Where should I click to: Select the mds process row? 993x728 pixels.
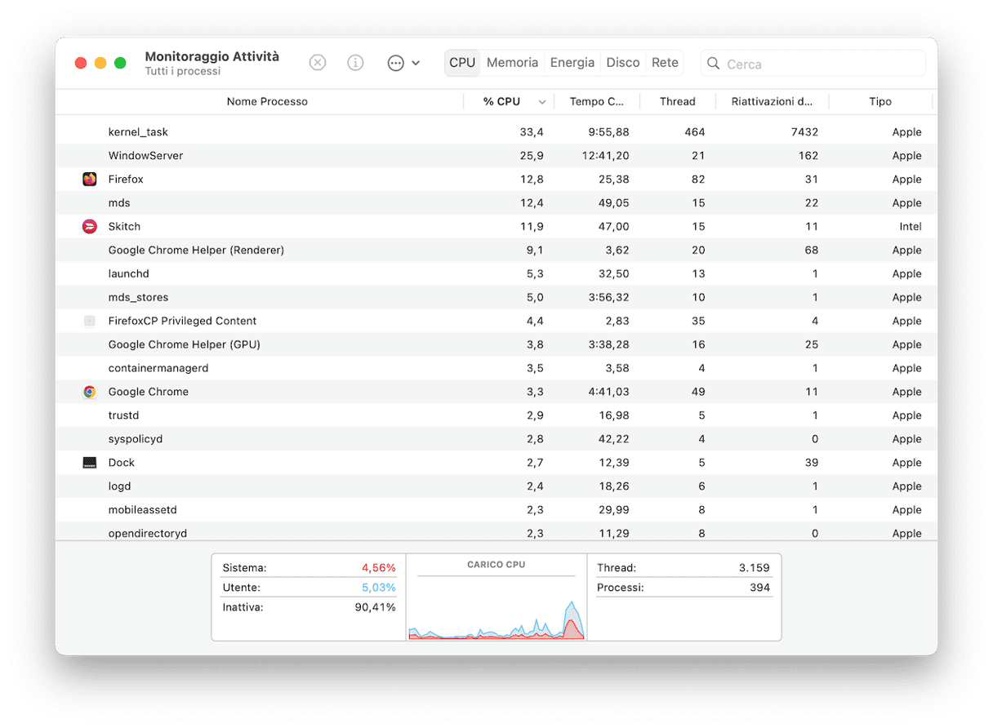[496, 203]
